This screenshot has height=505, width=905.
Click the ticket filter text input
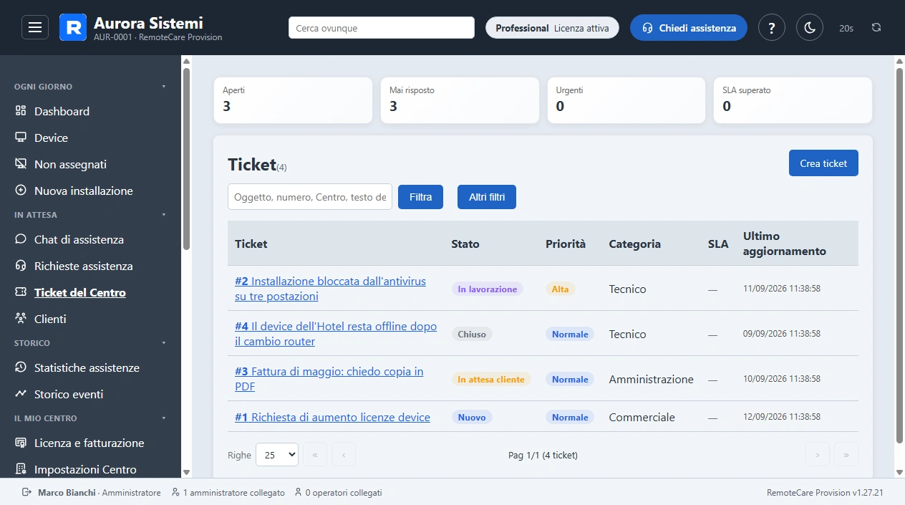pyautogui.click(x=310, y=197)
